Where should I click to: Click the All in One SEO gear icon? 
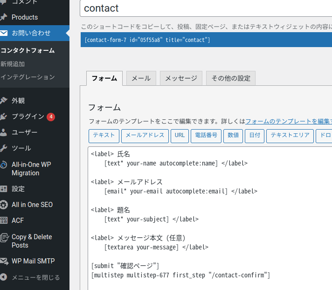pyautogui.click(x=3, y=205)
